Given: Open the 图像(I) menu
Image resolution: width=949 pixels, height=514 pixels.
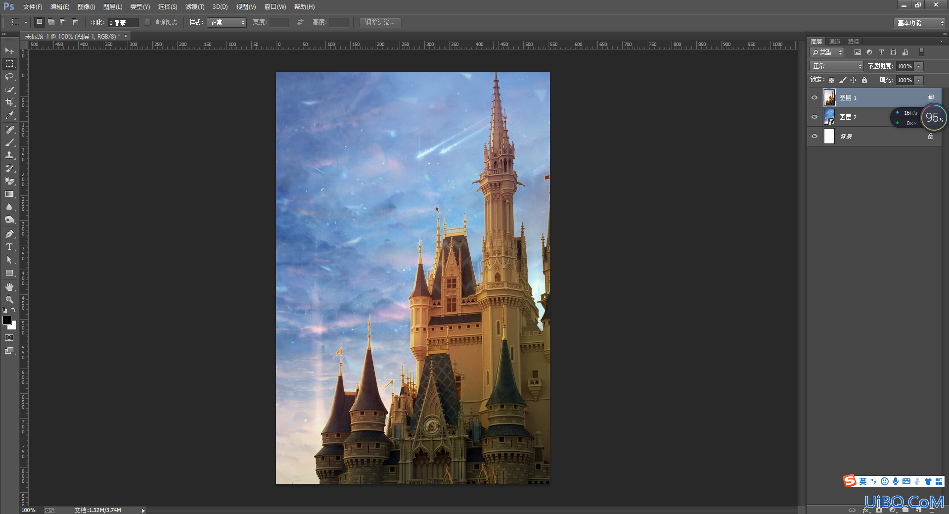Looking at the screenshot, I should coord(86,7).
